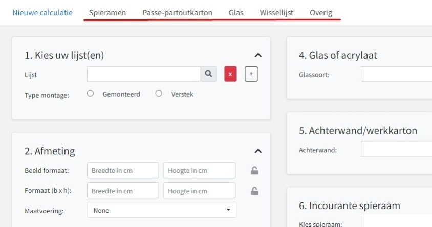Select the Overig tab
This screenshot has width=432, height=227.
(x=321, y=13)
